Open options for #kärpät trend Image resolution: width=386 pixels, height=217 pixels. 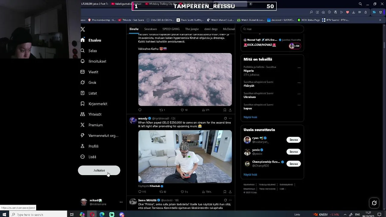pyautogui.click(x=299, y=83)
